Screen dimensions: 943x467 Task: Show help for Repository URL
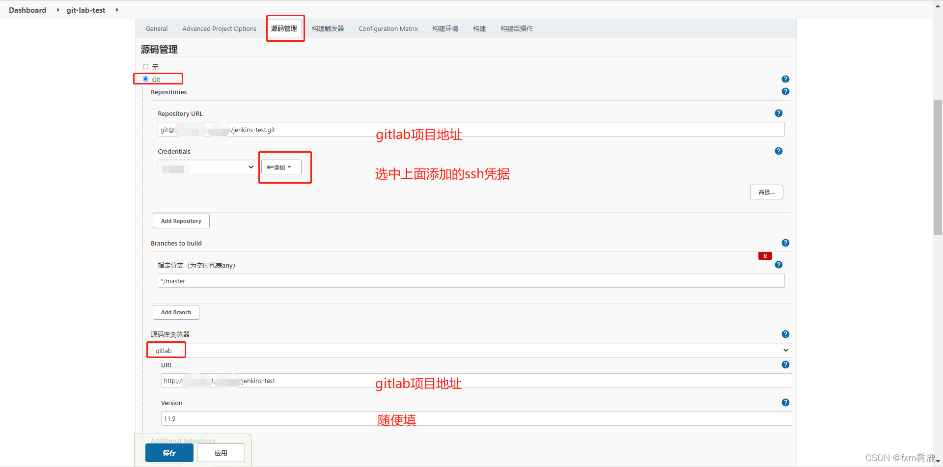tap(778, 113)
